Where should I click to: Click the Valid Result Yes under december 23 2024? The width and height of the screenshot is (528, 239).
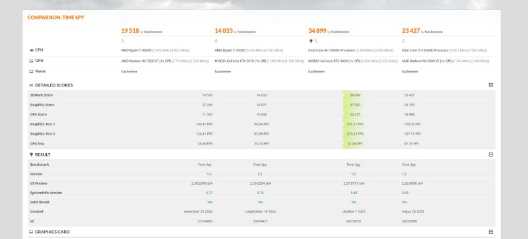pyautogui.click(x=210, y=202)
